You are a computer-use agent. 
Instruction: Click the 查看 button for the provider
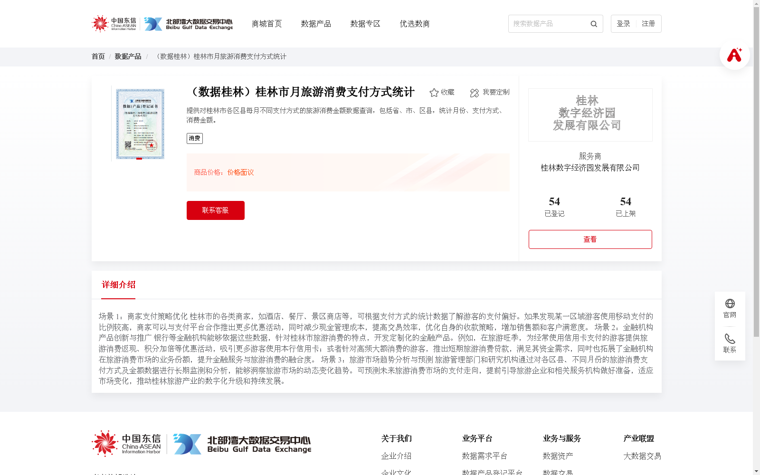click(x=590, y=239)
